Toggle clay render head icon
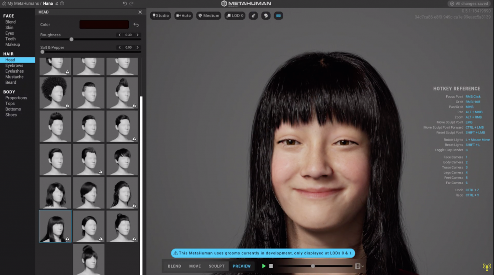Image resolution: width=494 pixels, height=275 pixels. click(266, 15)
